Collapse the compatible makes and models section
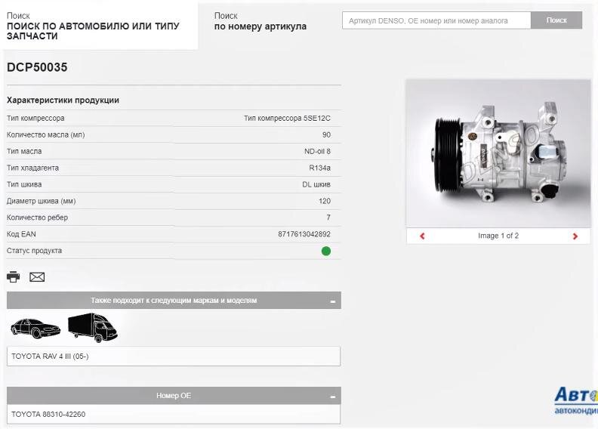598x429 pixels. pyautogui.click(x=332, y=301)
